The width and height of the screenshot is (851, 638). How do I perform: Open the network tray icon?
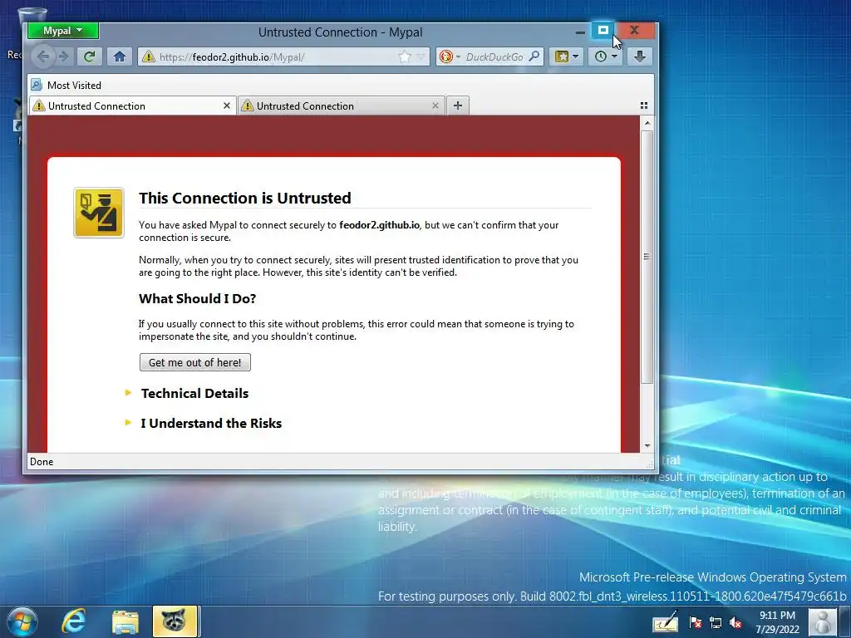(716, 622)
